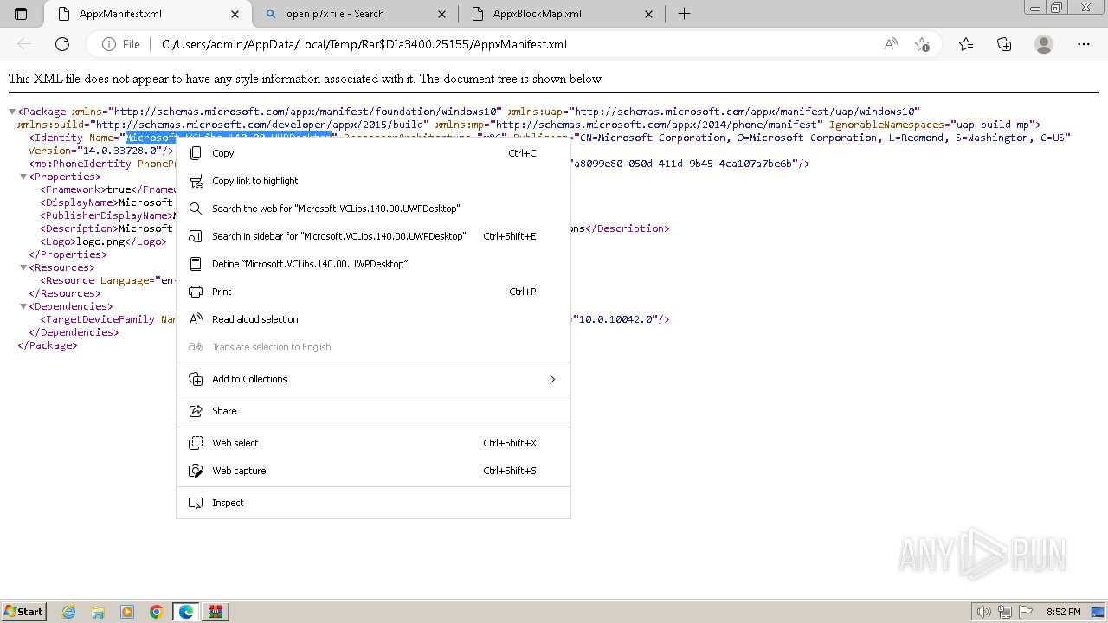The image size is (1108, 623).
Task: Open Microsoft Edge taskbar icon
Action: tap(186, 612)
